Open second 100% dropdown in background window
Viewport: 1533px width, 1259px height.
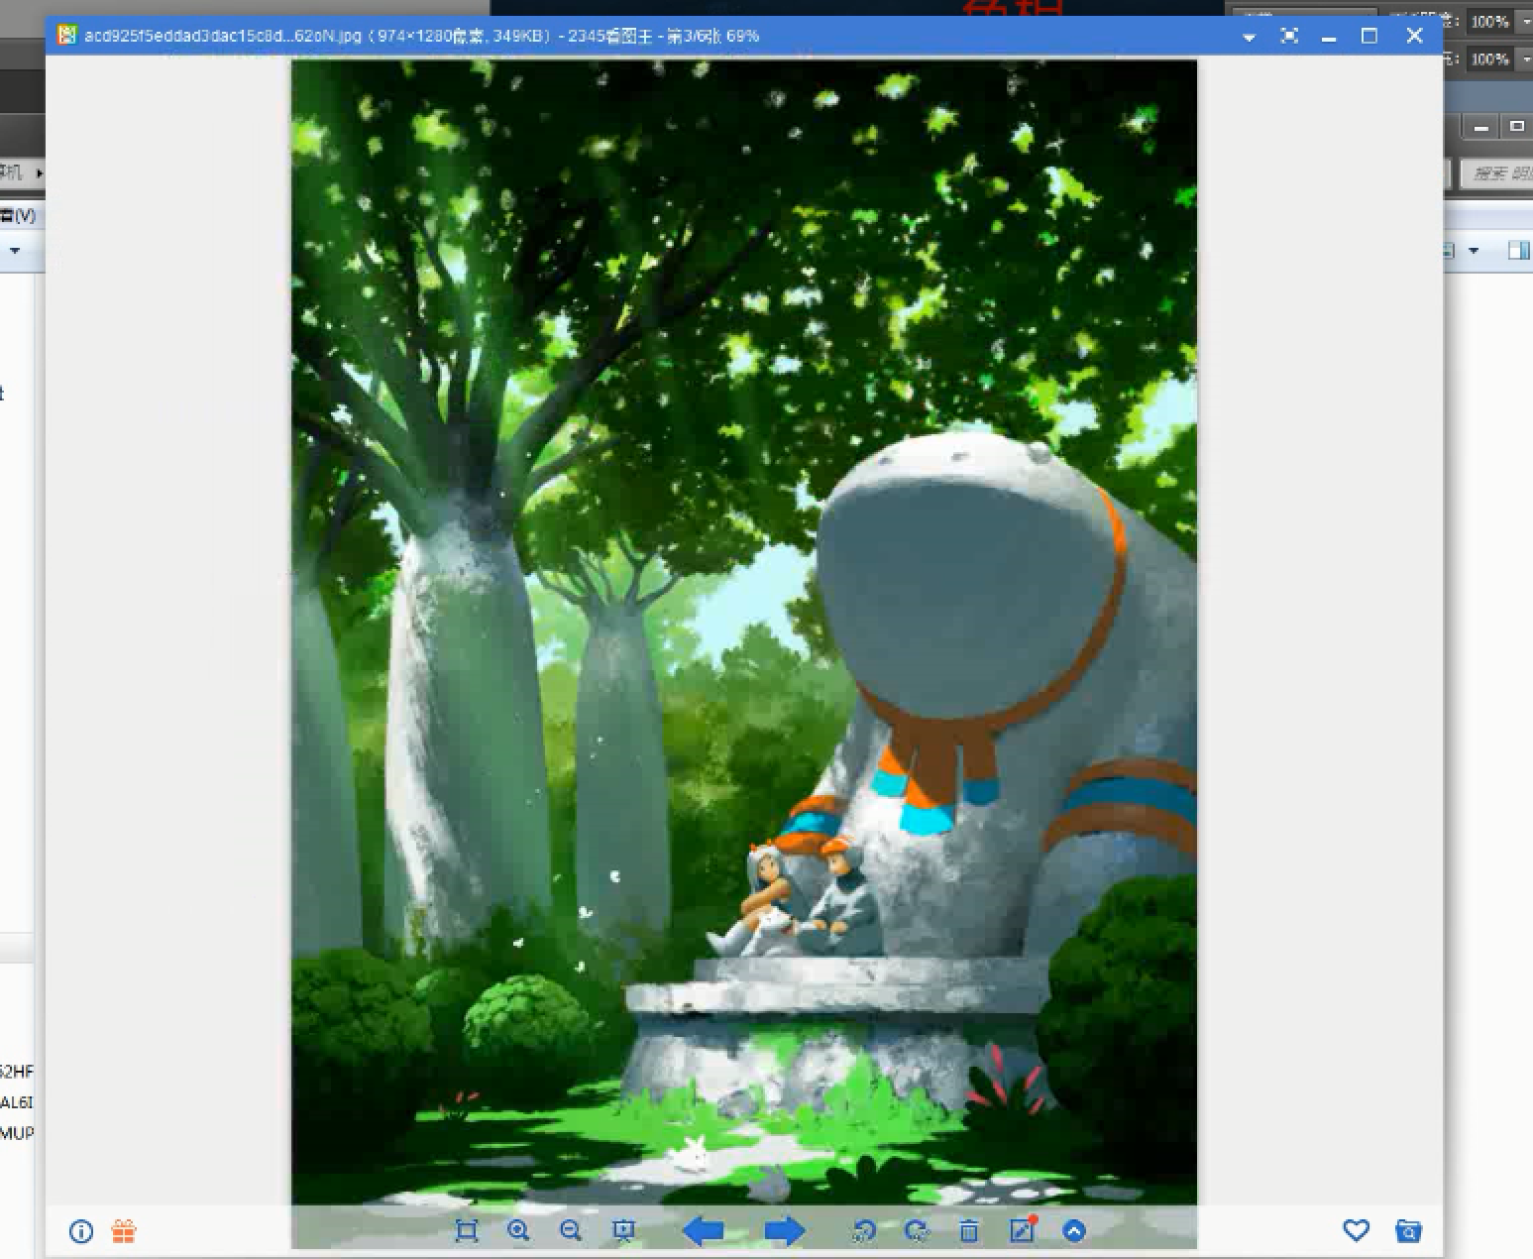point(1525,58)
